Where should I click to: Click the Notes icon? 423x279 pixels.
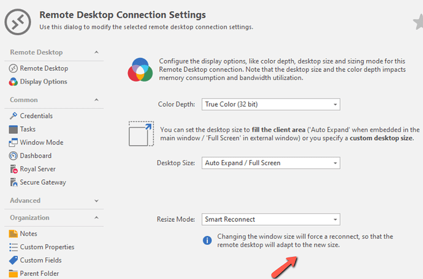(13, 234)
